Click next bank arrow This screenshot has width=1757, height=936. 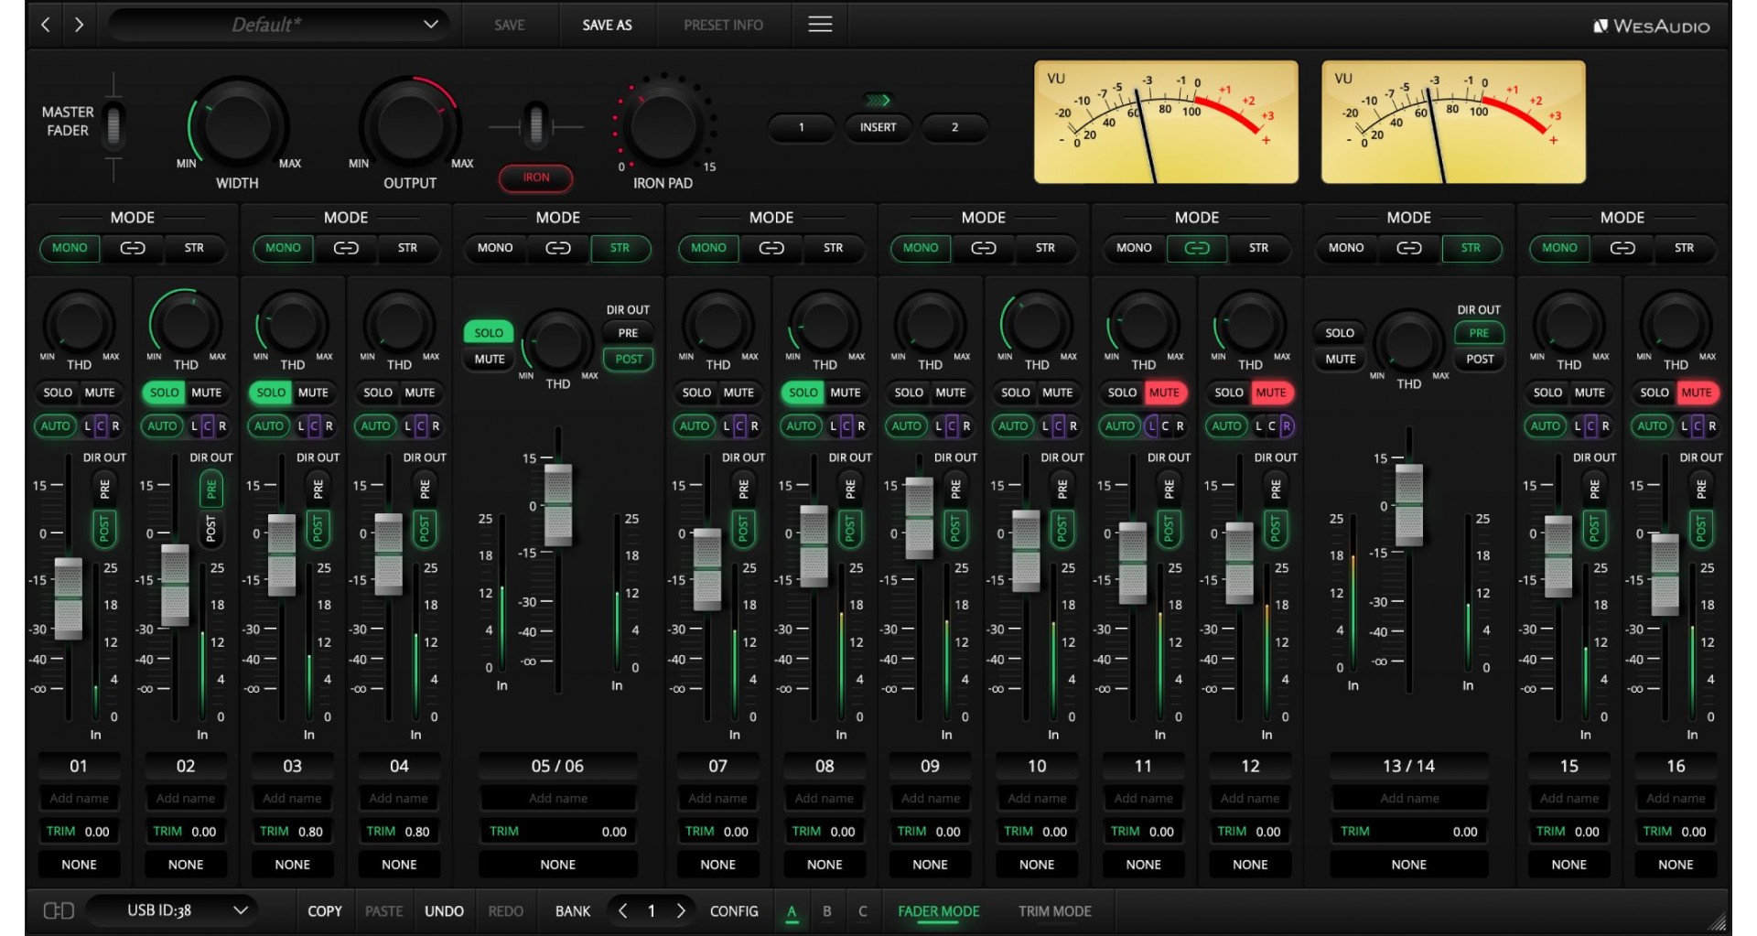coord(681,910)
